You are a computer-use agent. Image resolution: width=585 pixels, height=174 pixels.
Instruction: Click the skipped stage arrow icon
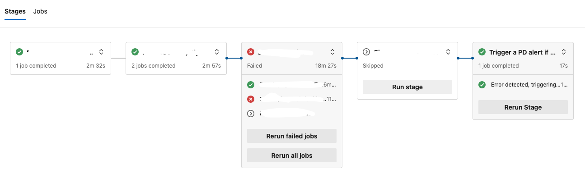pos(366,52)
